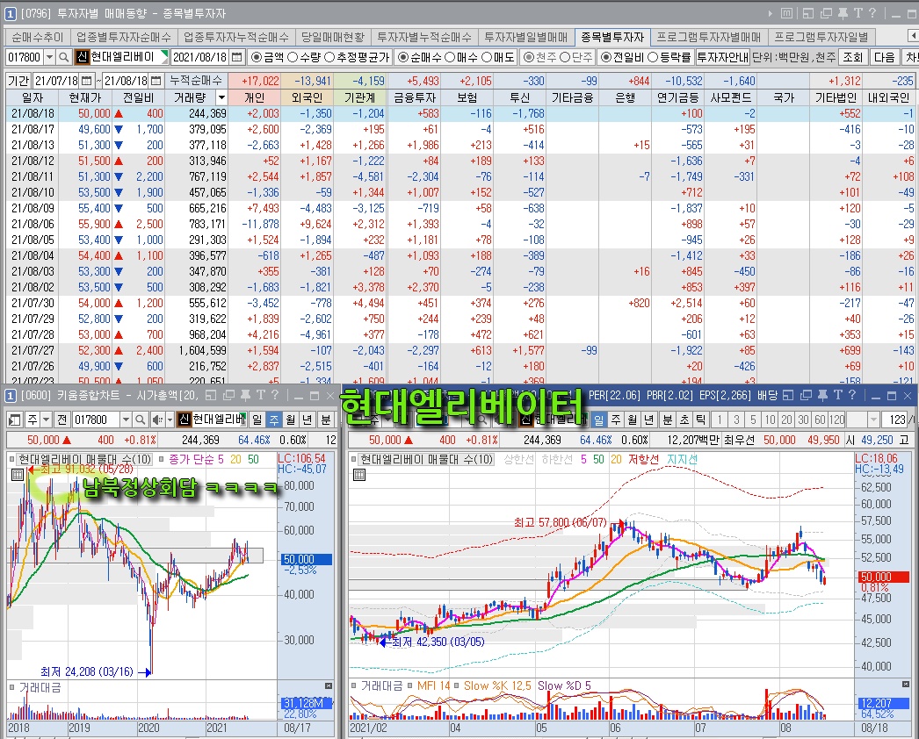Click 신 badge beside 현대엘리베이 in top window
Viewport: 919px width, 739px height.
coord(83,57)
